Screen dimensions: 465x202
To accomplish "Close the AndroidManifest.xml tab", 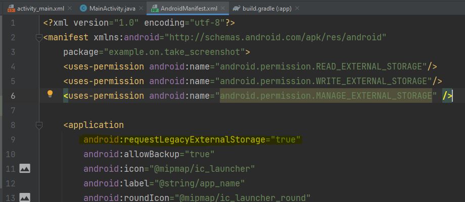I will 223,8.
